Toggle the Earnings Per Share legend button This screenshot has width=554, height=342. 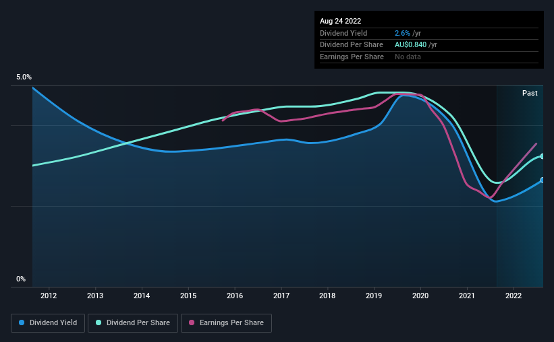click(227, 322)
